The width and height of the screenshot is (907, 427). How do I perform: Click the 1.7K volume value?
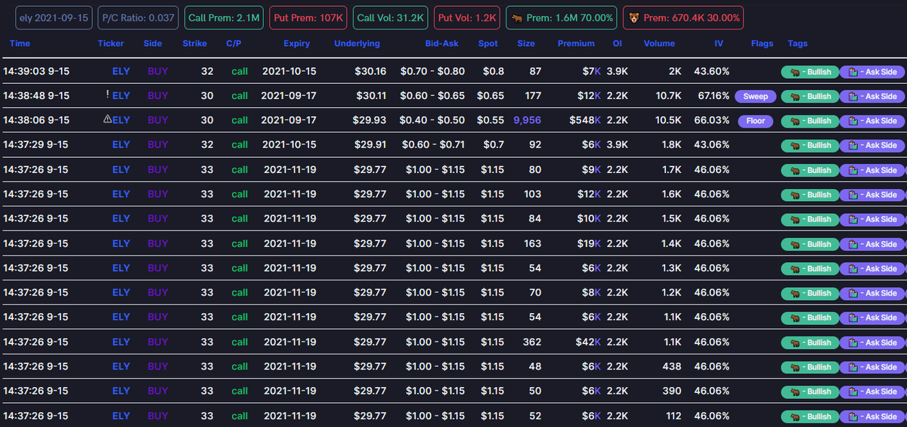[x=672, y=169]
